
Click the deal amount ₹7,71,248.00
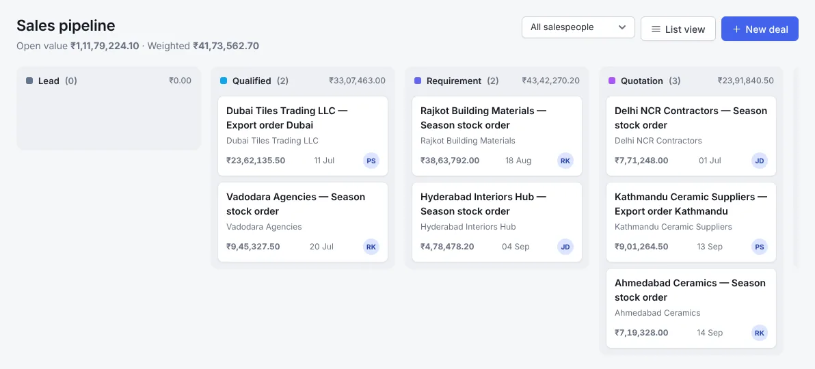click(641, 161)
